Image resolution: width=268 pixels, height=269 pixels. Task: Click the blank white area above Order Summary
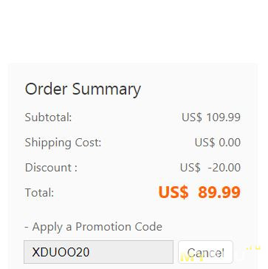[134, 31]
